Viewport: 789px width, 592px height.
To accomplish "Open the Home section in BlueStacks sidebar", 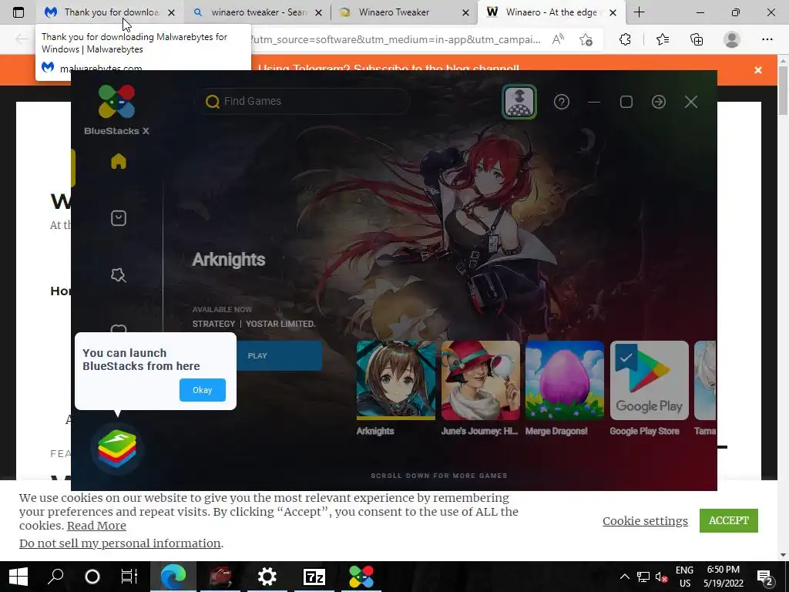I will (x=118, y=161).
